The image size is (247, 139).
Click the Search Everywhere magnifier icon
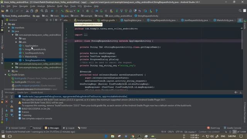(x=240, y=11)
